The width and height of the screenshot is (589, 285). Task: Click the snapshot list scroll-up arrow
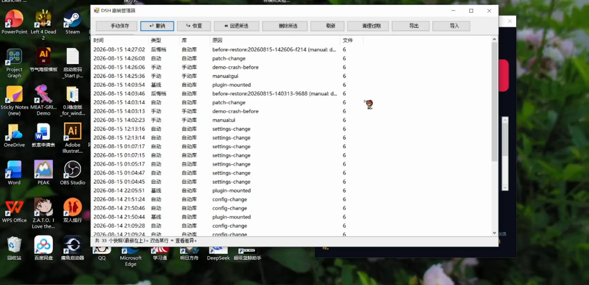[494, 39]
